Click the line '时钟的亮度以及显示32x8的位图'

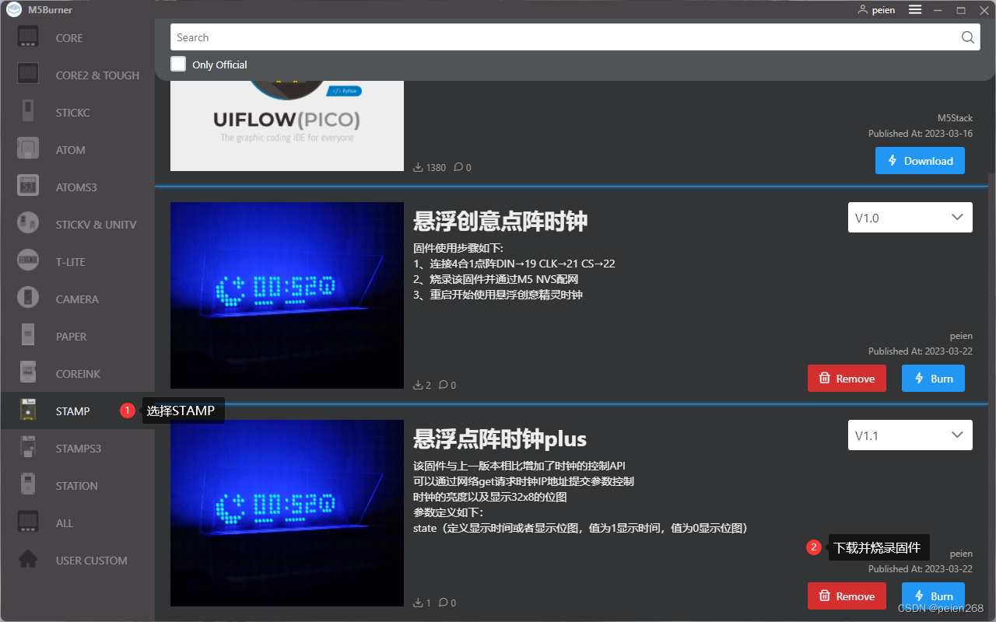click(x=490, y=497)
